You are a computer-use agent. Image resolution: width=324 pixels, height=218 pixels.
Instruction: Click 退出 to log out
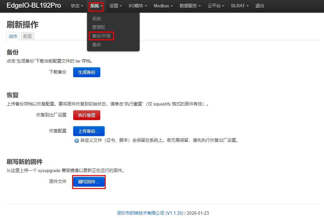click(x=260, y=6)
